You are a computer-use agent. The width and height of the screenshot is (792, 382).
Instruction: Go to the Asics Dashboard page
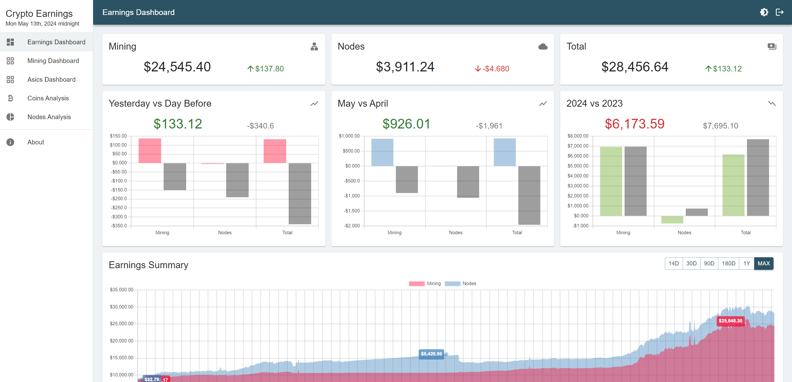46,80
